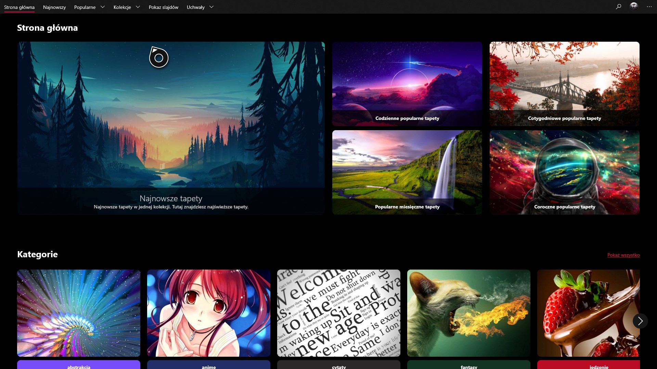Viewport: 657px width, 369px height.
Task: Click the next arrow in Kategorie carousel
Action: [640, 321]
